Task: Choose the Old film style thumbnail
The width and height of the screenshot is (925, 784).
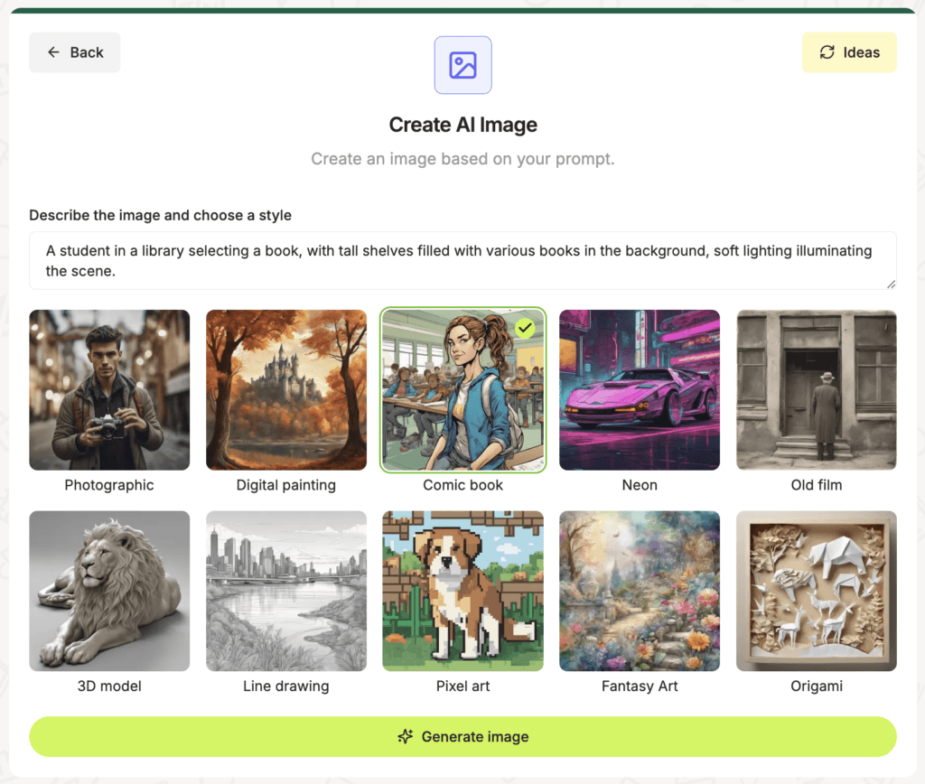Action: tap(817, 390)
